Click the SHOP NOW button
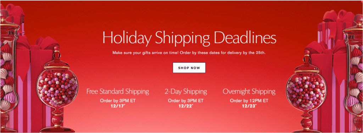The width and height of the screenshot is (363, 133). pyautogui.click(x=189, y=68)
